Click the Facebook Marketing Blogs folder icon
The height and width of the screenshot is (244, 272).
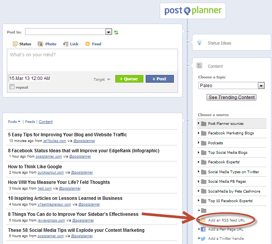click(204, 133)
